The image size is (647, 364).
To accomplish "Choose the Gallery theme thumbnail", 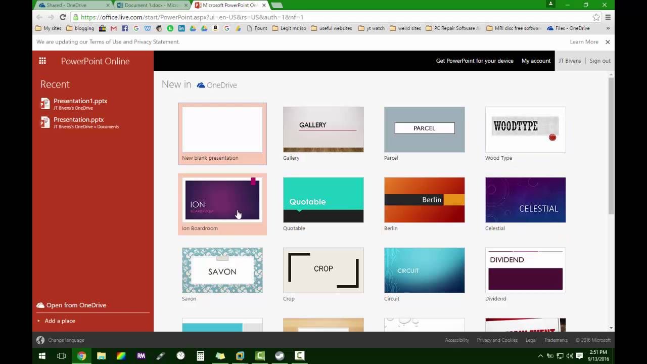I will (x=323, y=129).
